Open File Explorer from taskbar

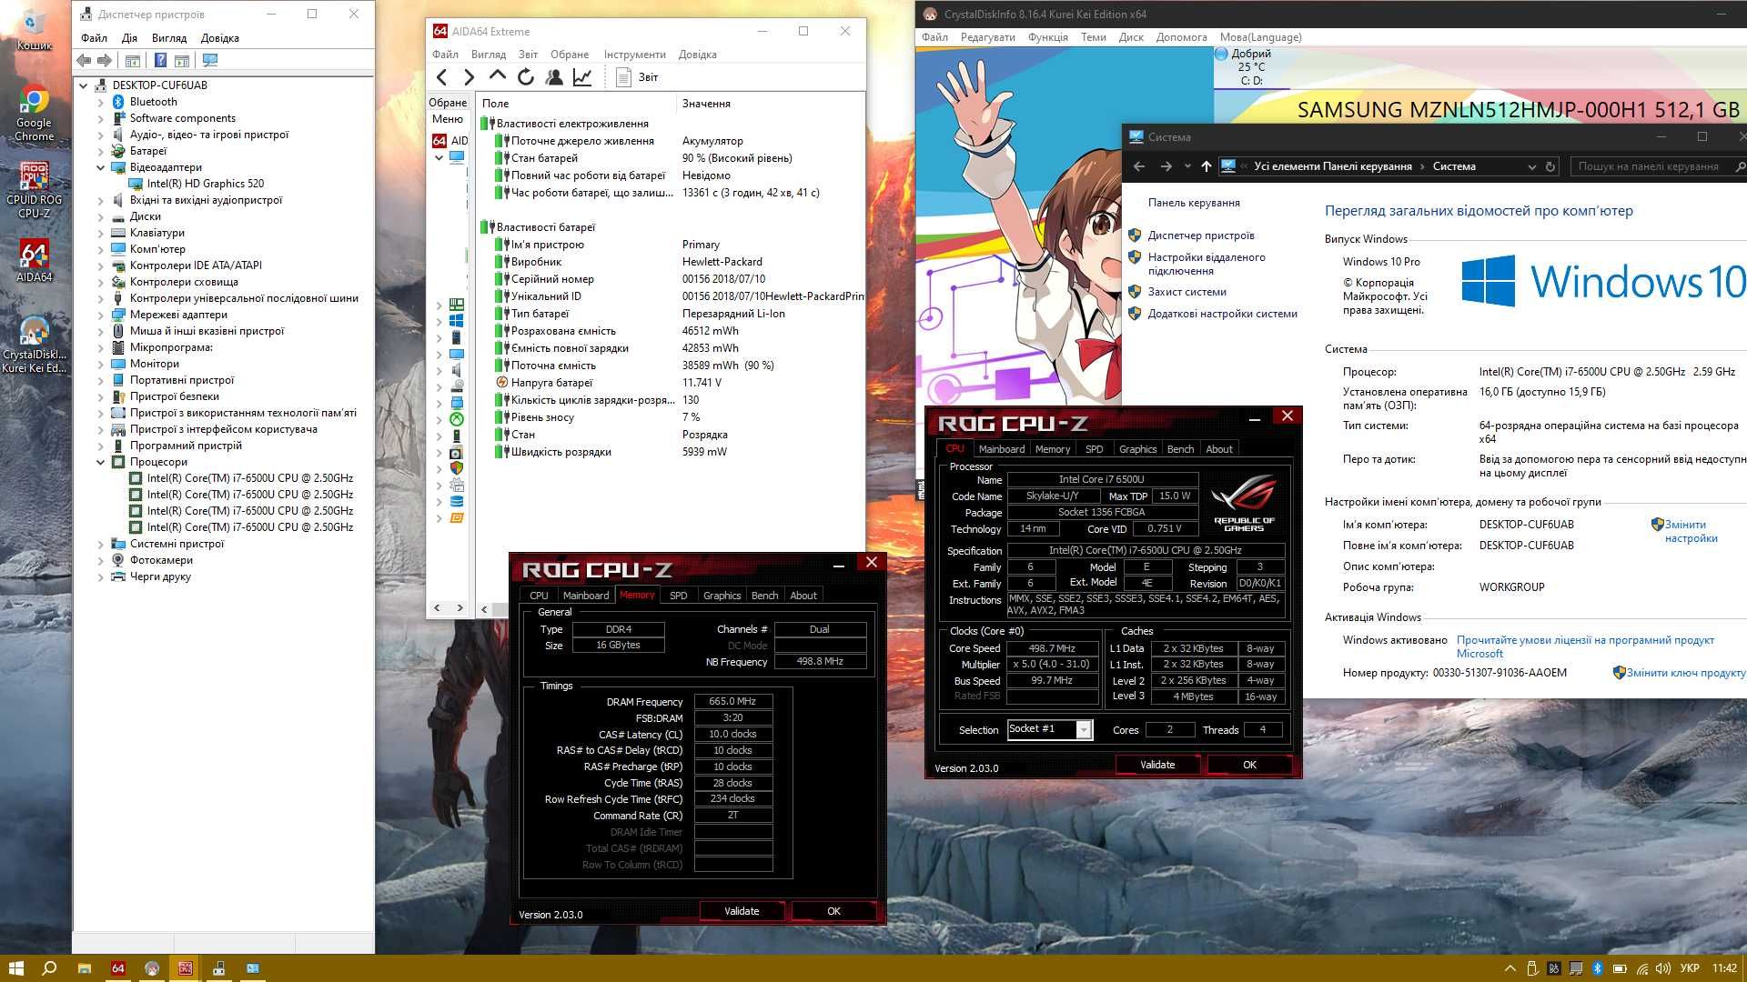click(x=84, y=968)
